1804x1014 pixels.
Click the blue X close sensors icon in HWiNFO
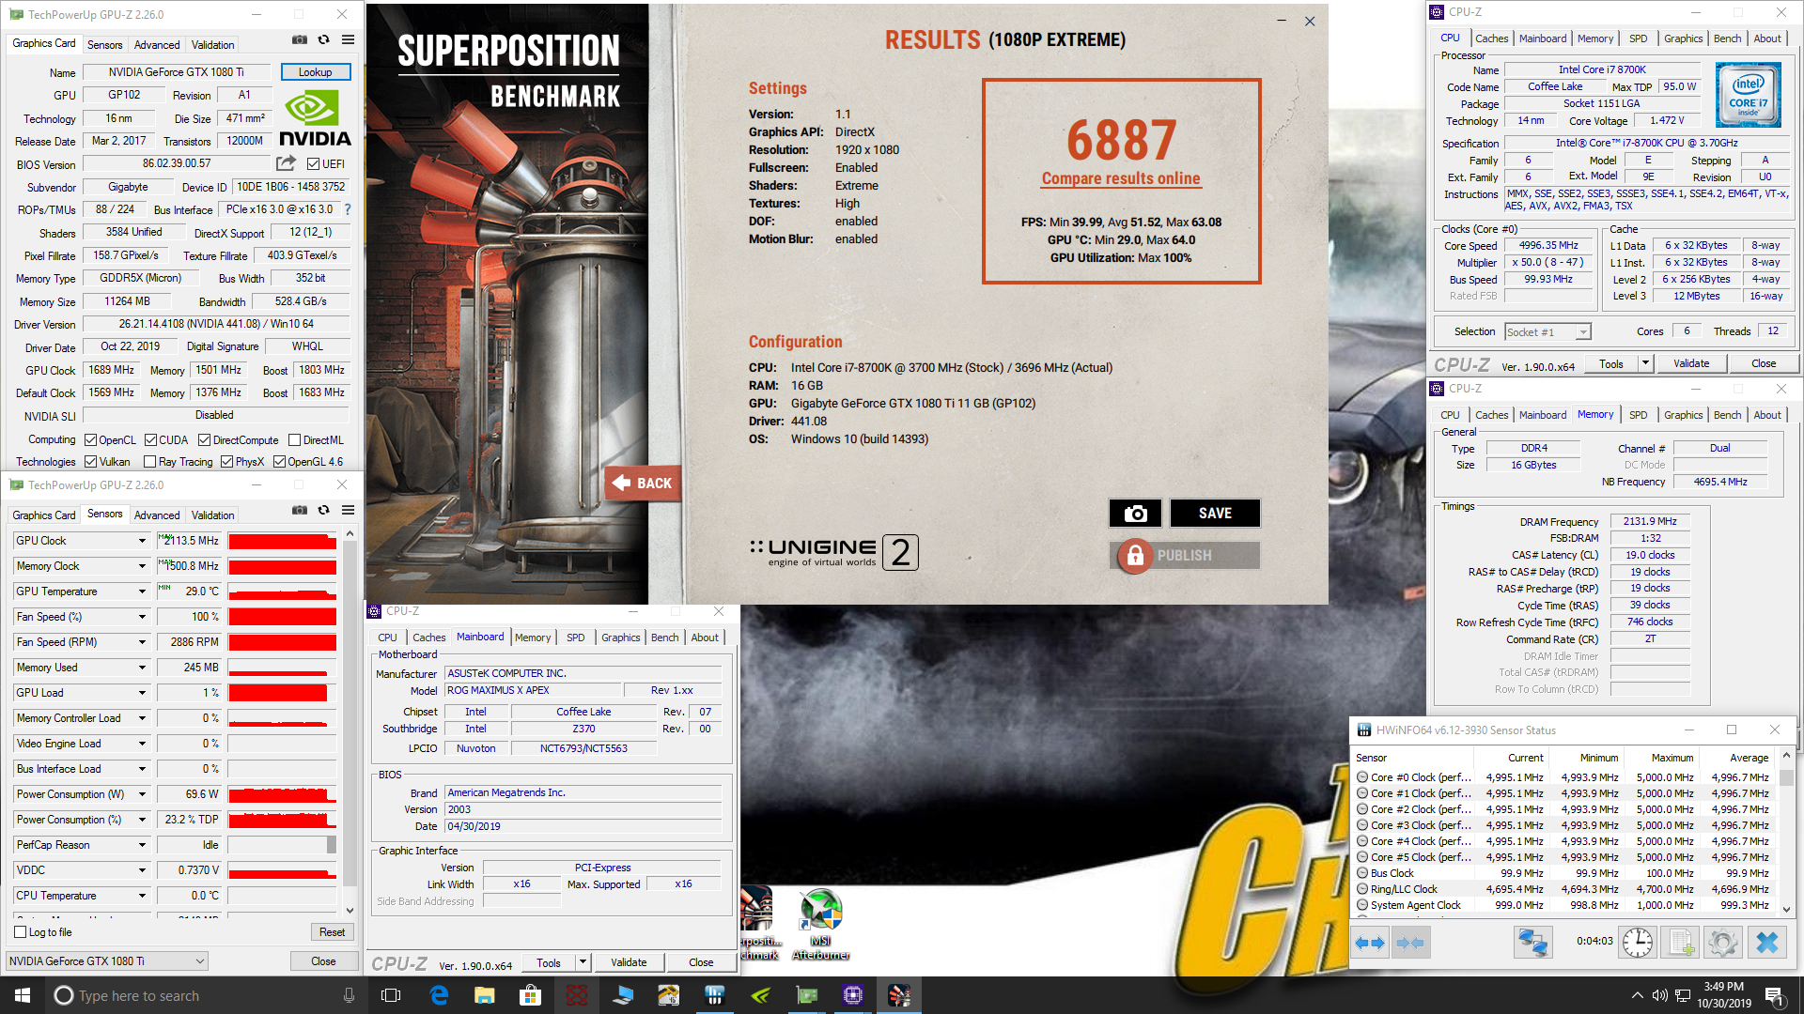point(1767,943)
